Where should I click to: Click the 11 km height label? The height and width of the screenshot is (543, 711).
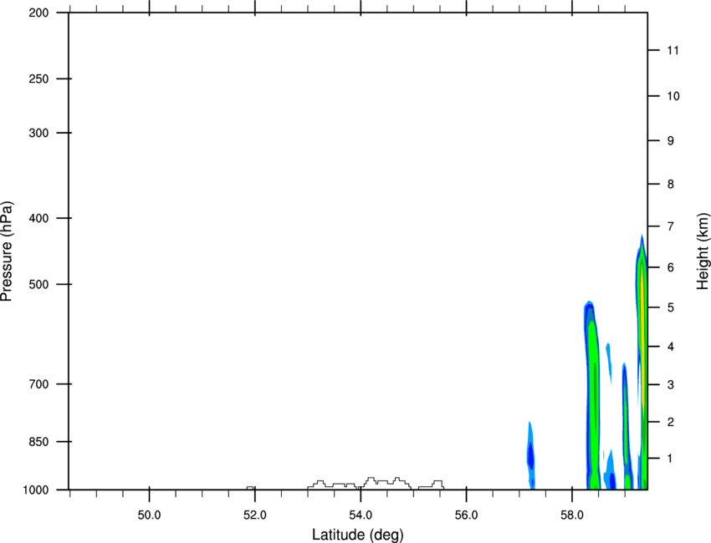click(673, 50)
